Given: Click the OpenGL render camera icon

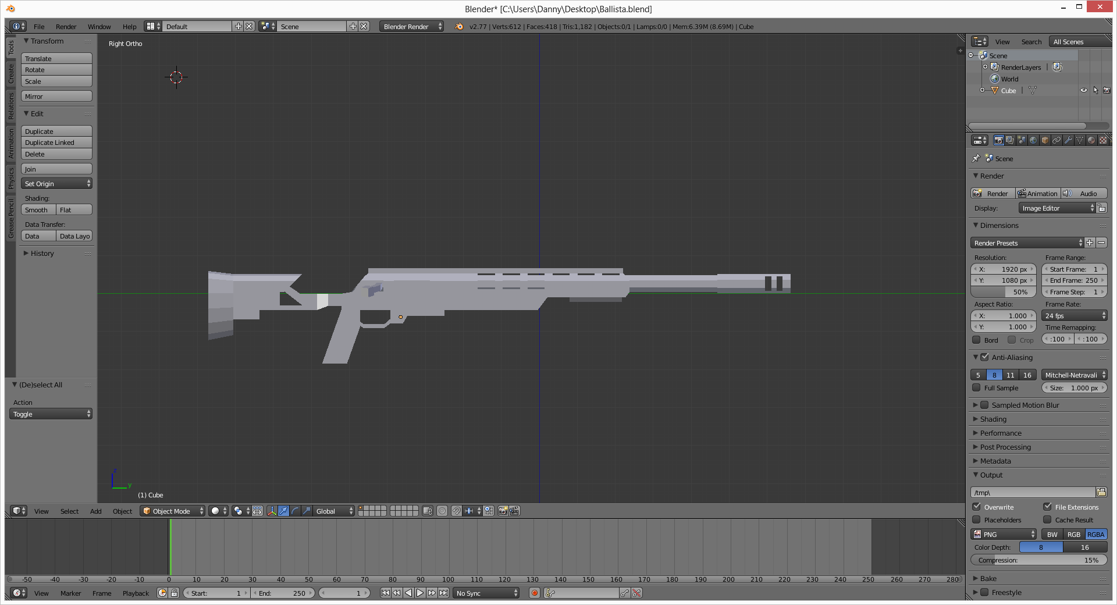Looking at the screenshot, I should pos(503,511).
